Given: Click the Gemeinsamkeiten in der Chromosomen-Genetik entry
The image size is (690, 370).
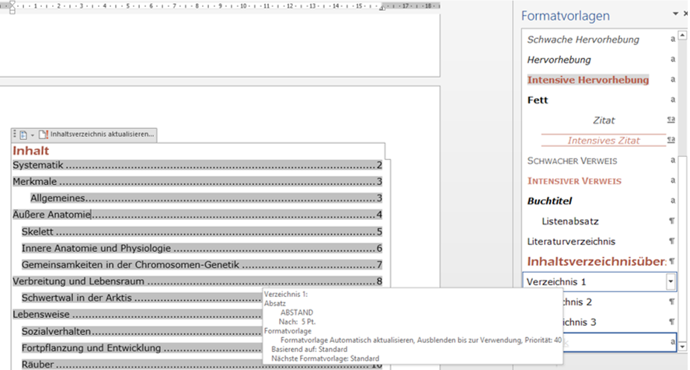Looking at the screenshot, I should 141,265.
